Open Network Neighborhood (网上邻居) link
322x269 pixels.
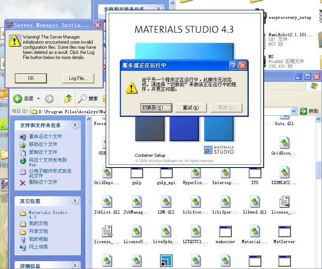pos(38,247)
